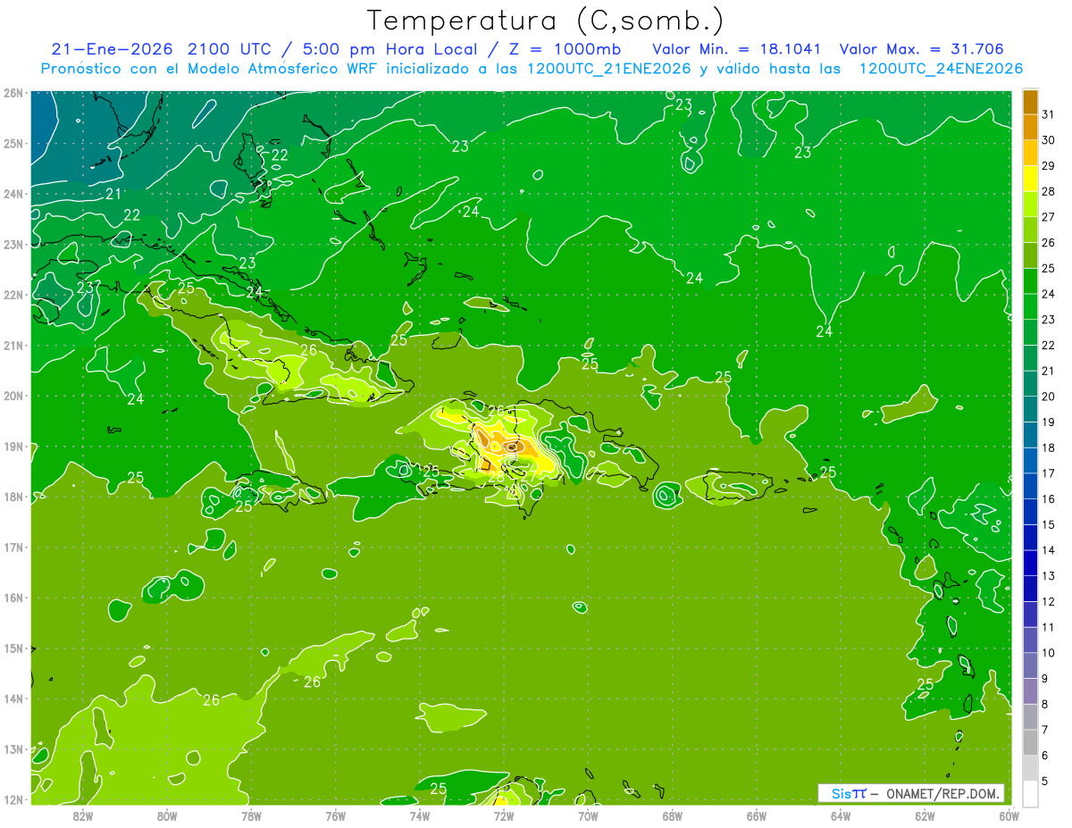1072x828 pixels.
Task: Click the 'Sisπ – ONAMET/REP.DOM.' credit box
Action: (911, 793)
